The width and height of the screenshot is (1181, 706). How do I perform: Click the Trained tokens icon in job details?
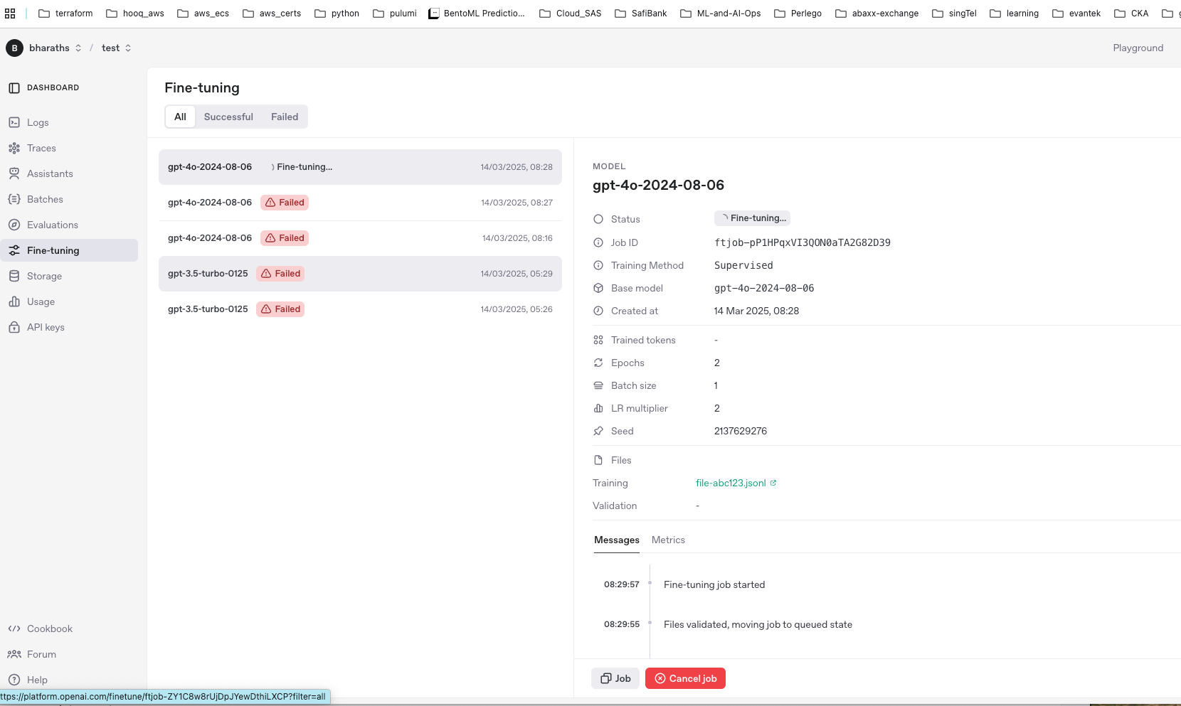(x=598, y=340)
